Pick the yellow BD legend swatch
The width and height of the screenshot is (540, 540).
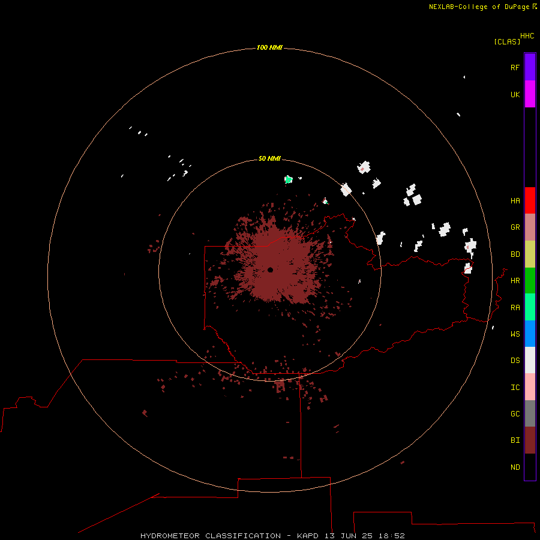(x=530, y=254)
